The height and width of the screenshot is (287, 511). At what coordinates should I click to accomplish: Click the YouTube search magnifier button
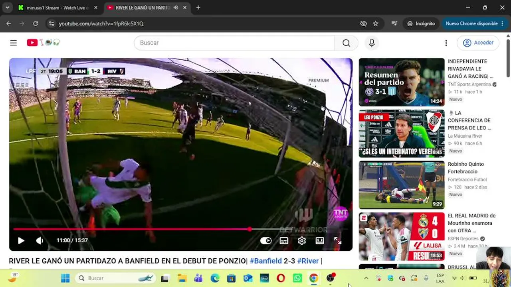[346, 43]
